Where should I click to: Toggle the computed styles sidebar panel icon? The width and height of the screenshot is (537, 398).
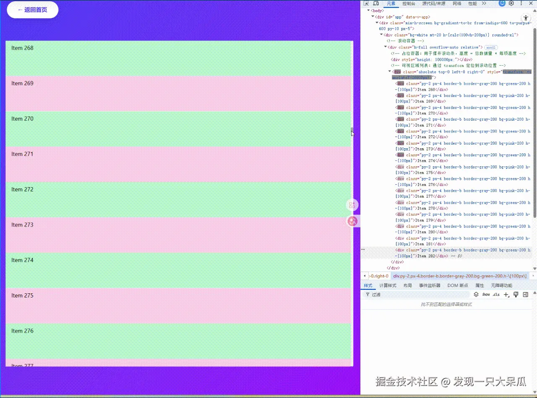pyautogui.click(x=526, y=294)
